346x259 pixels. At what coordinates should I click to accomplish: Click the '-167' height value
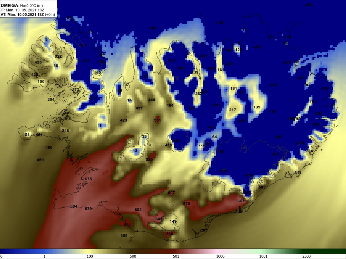(272, 112)
